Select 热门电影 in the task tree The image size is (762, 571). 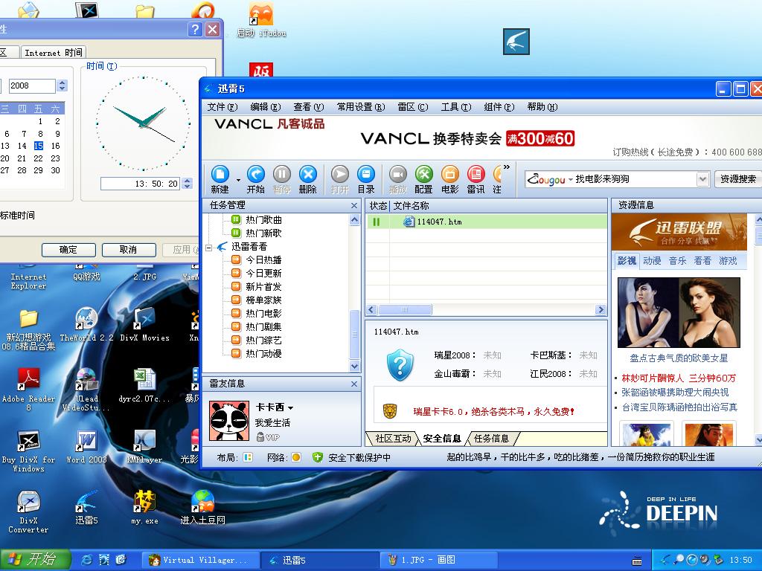(x=263, y=314)
